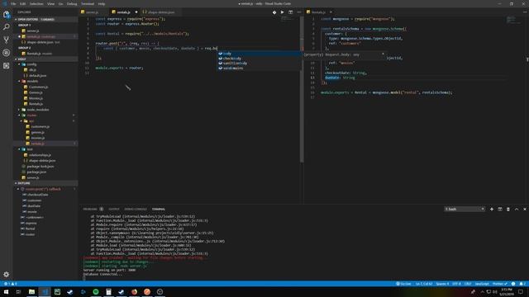
Task: Open the Help menu
Action: pos(101,3)
